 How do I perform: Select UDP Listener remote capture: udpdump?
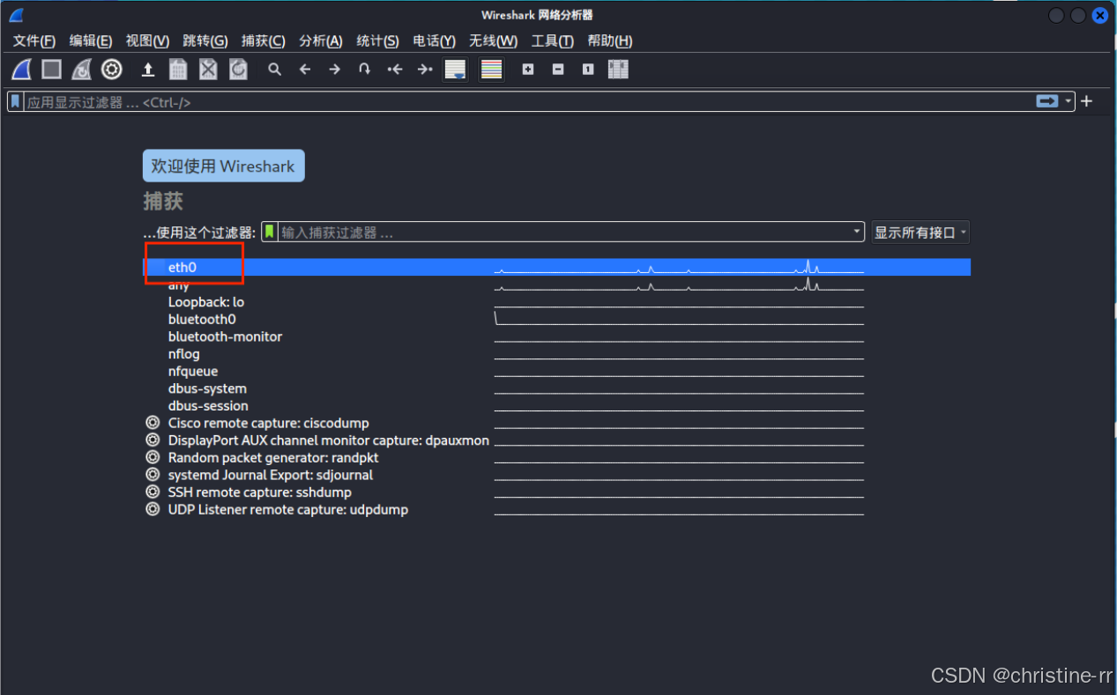[x=288, y=509]
